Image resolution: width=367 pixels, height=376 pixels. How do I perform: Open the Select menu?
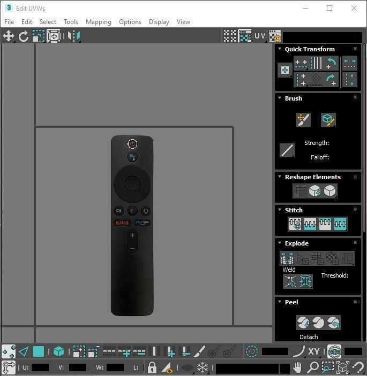coord(48,22)
